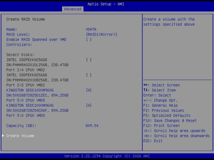This screenshot has height=160, width=214.
Task: Edit the VDATA name field
Action: (x=91, y=29)
